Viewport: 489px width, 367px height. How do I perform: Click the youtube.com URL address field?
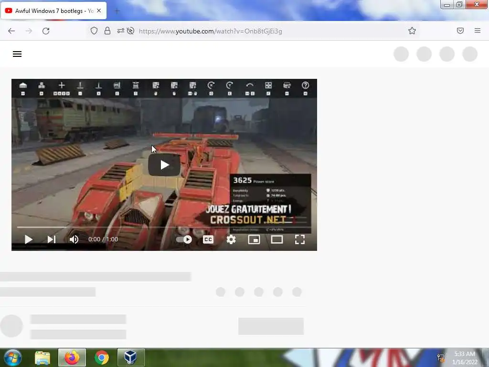(211, 31)
